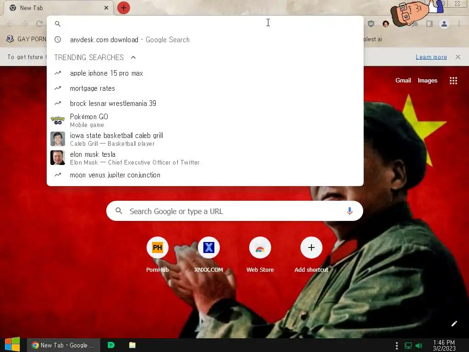Open Chrome three-dot menu
Screen dimensions: 469x352
click(459, 24)
